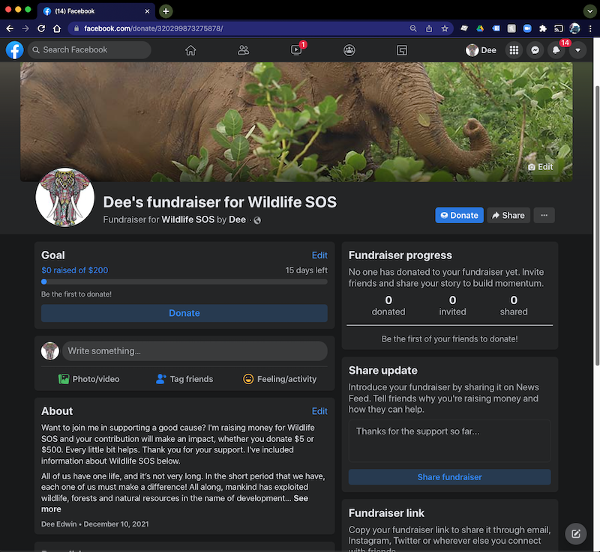Open Facebook Home via house icon
The image size is (600, 552).
pos(190,50)
